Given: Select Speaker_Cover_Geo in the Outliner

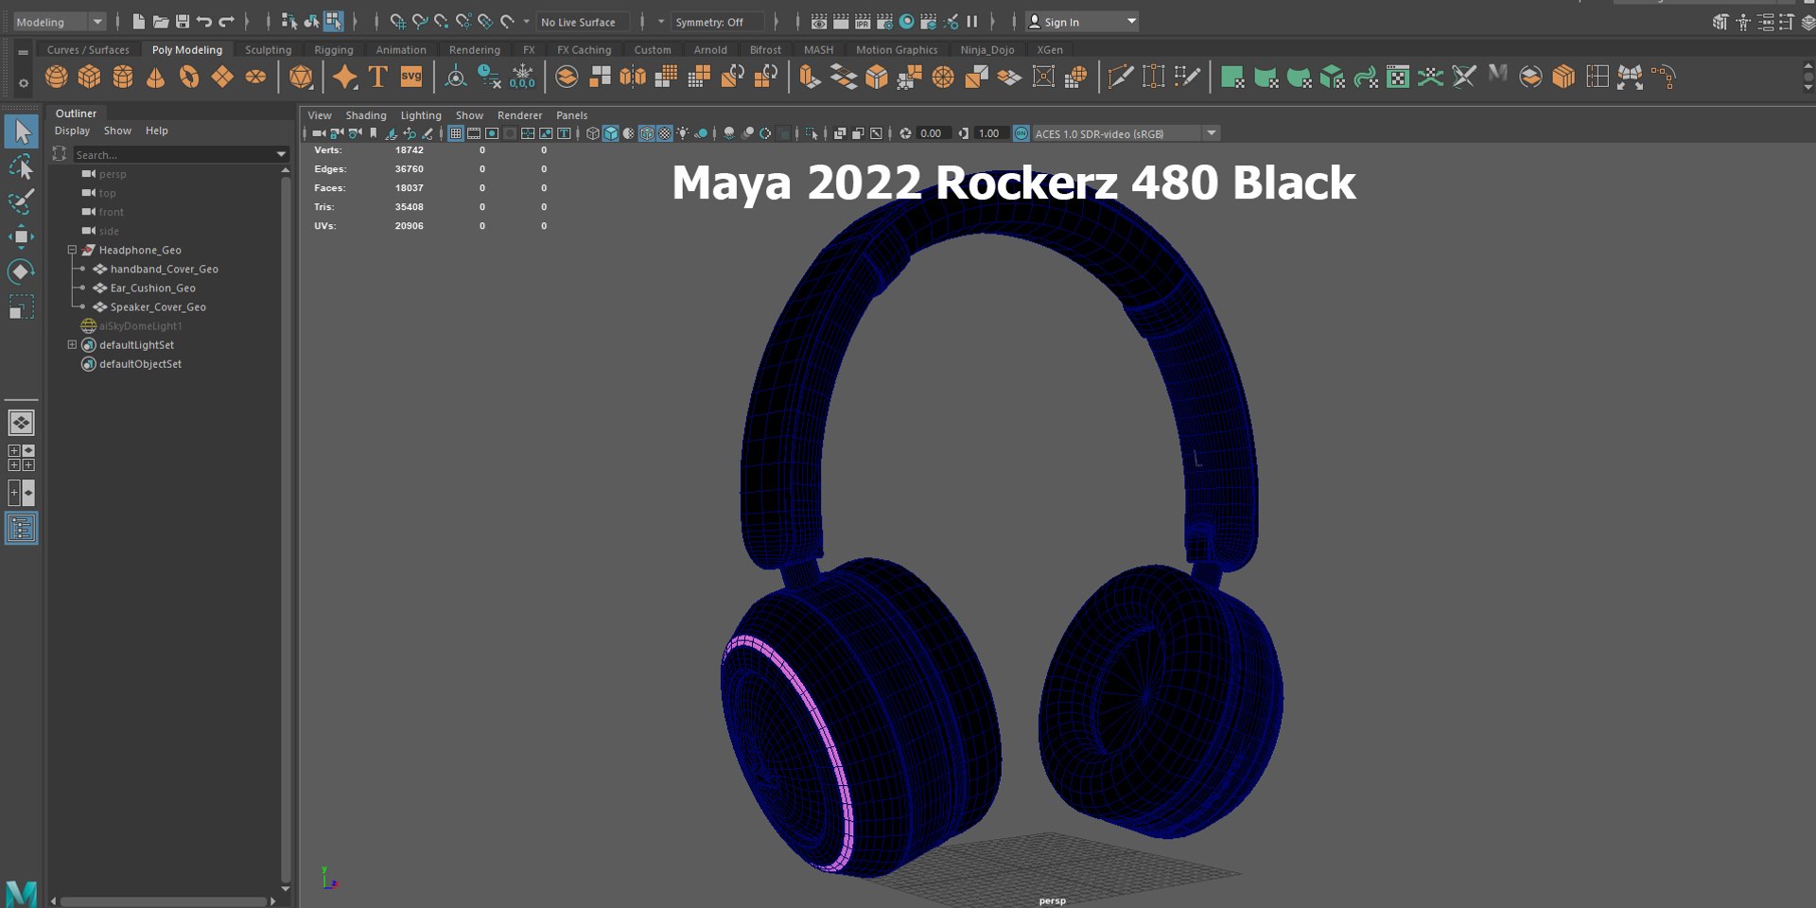Looking at the screenshot, I should point(158,306).
